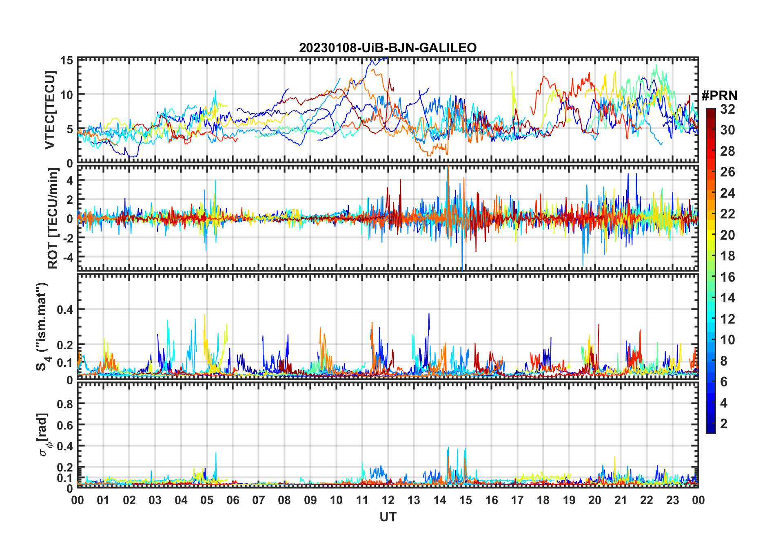The height and width of the screenshot is (542, 776).
Task: Click x-axis tick label 18
Action: tap(543, 500)
